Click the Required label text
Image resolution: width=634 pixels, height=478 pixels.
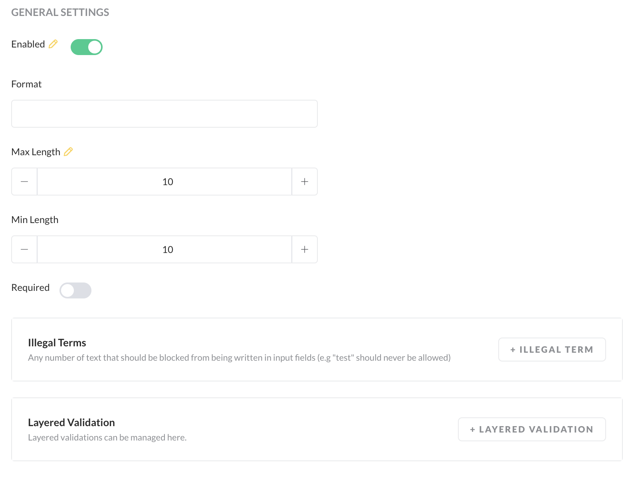point(30,288)
